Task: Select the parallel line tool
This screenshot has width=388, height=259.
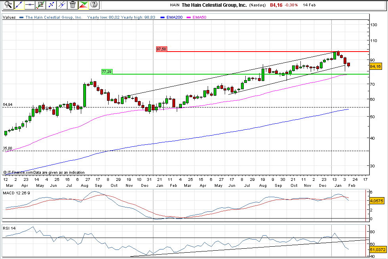Action: [62, 4]
